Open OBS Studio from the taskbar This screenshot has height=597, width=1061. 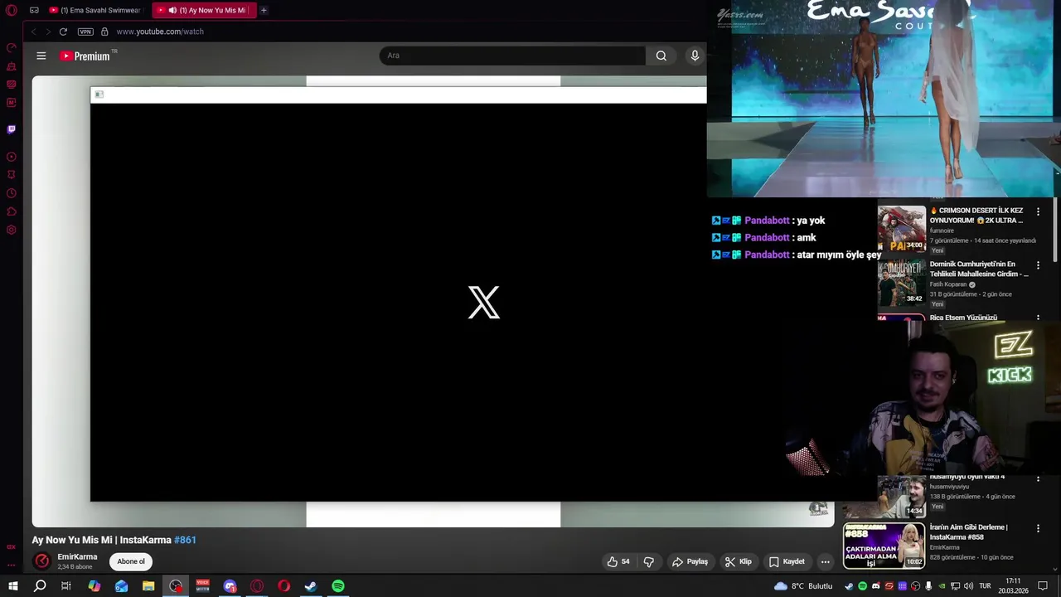[176, 586]
